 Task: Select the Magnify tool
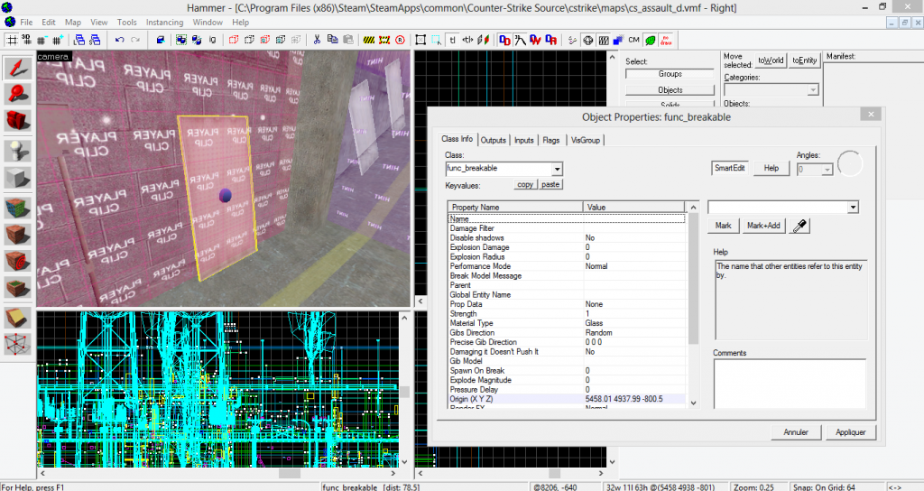pos(18,94)
